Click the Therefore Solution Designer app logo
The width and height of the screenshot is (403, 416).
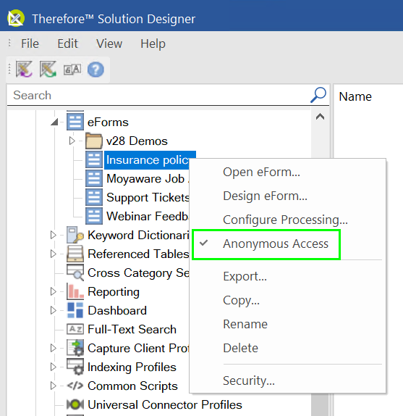click(16, 18)
